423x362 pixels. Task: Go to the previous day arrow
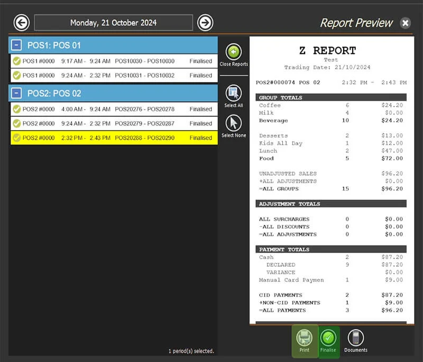tap(21, 23)
